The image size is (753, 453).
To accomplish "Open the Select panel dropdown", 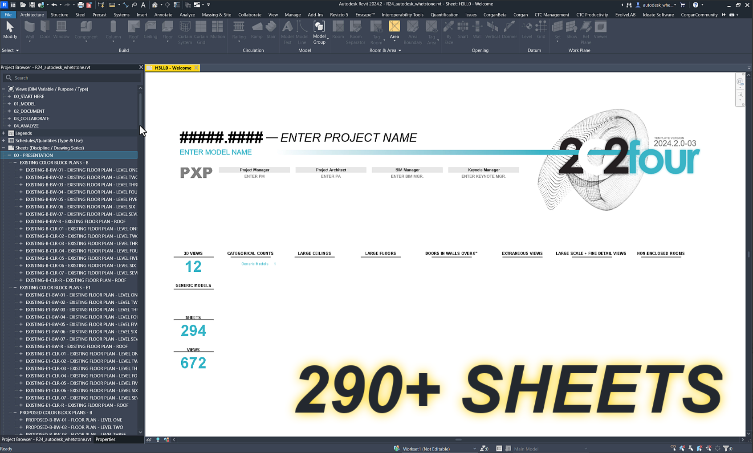I will (10, 50).
